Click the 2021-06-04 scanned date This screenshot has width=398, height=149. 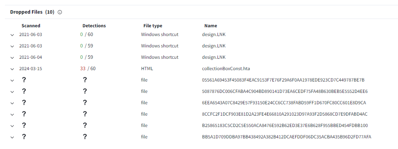pos(30,57)
